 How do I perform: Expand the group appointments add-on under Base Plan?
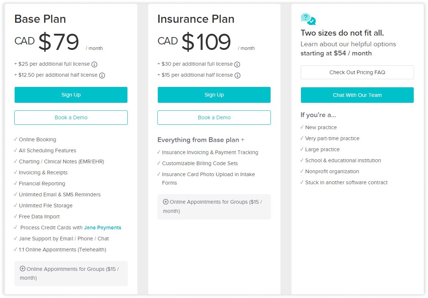click(x=71, y=273)
